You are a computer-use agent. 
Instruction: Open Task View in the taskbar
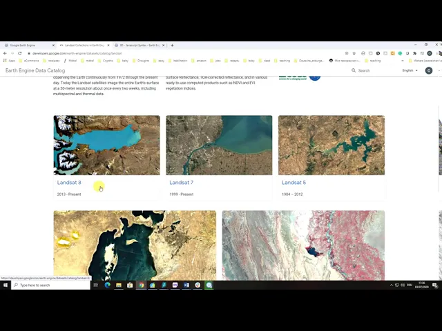[x=96, y=285]
